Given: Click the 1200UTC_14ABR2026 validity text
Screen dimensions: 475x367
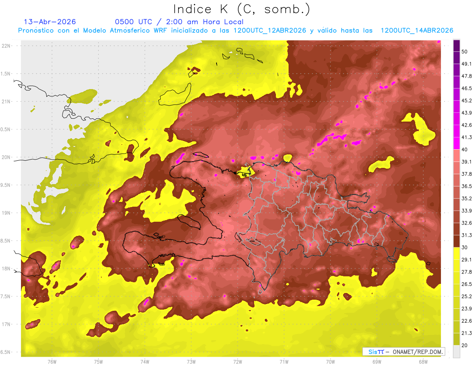Looking at the screenshot, I should [x=417, y=30].
